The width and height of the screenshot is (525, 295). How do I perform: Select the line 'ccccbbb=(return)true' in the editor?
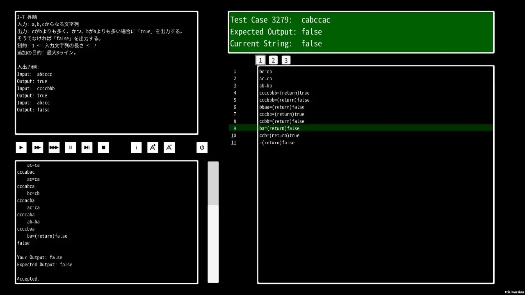tap(284, 93)
